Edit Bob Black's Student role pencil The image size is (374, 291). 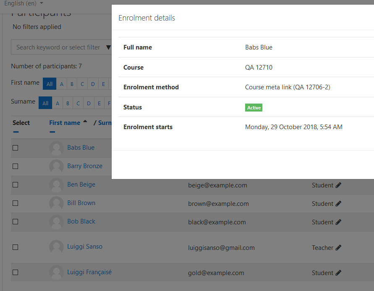click(338, 222)
